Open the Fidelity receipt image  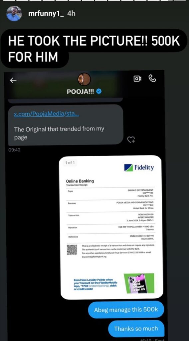112,227
